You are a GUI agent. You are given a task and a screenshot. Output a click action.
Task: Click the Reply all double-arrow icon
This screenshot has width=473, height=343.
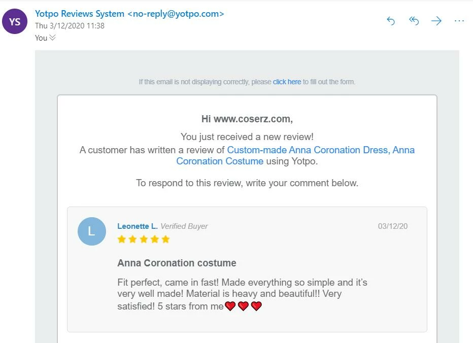414,21
